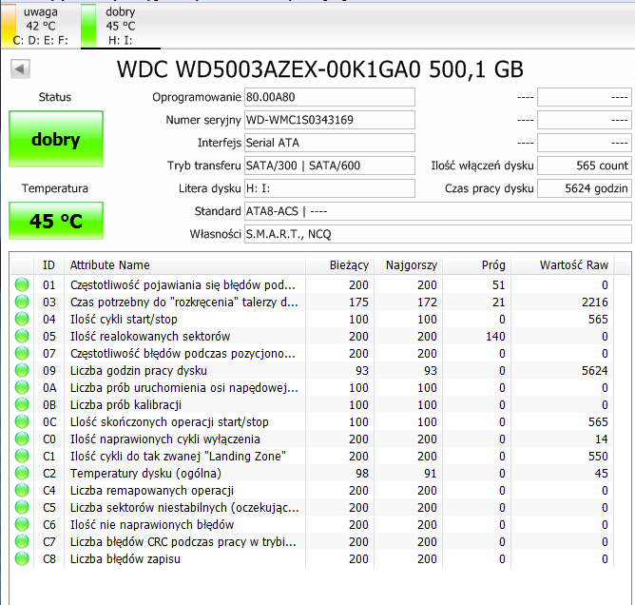Select row 'Częstotliwość pojawiania się błędów pod...'
Image resolution: width=635 pixels, height=605 pixels.
(x=312, y=284)
